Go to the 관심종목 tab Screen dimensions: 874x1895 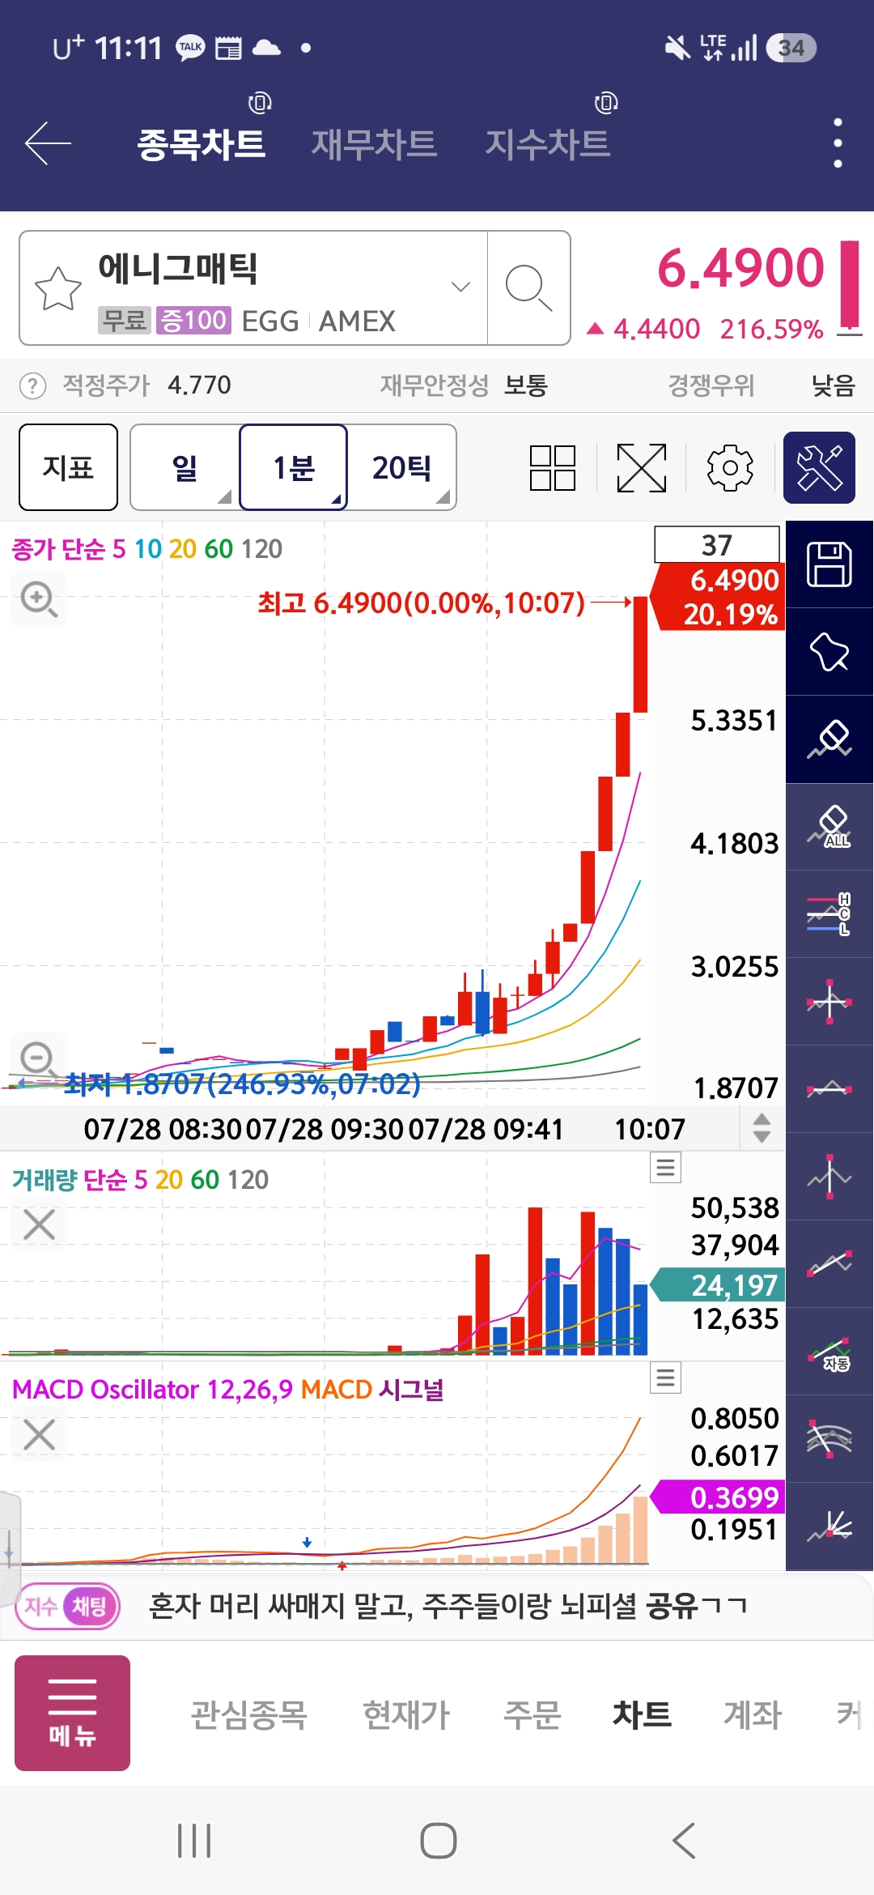click(249, 1714)
